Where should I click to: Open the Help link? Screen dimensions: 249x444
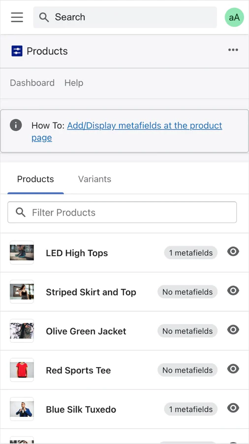coord(74,83)
